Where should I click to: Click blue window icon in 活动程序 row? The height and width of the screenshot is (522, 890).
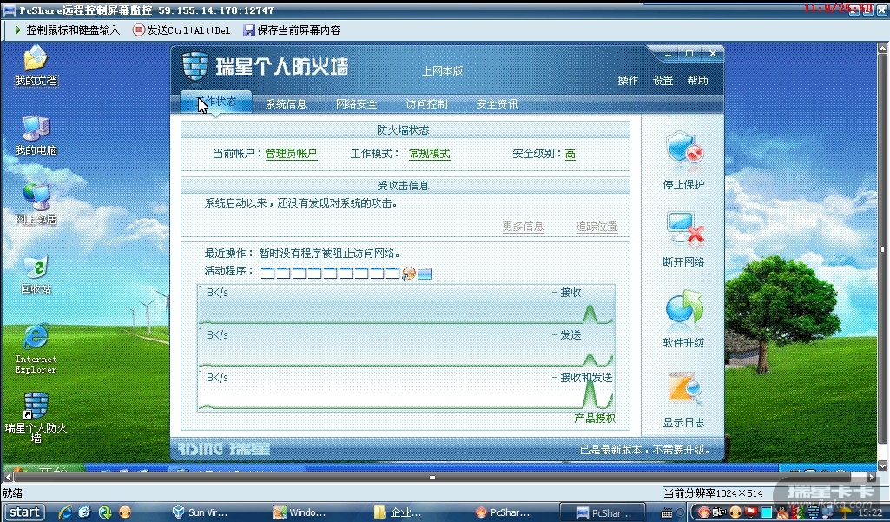[425, 274]
